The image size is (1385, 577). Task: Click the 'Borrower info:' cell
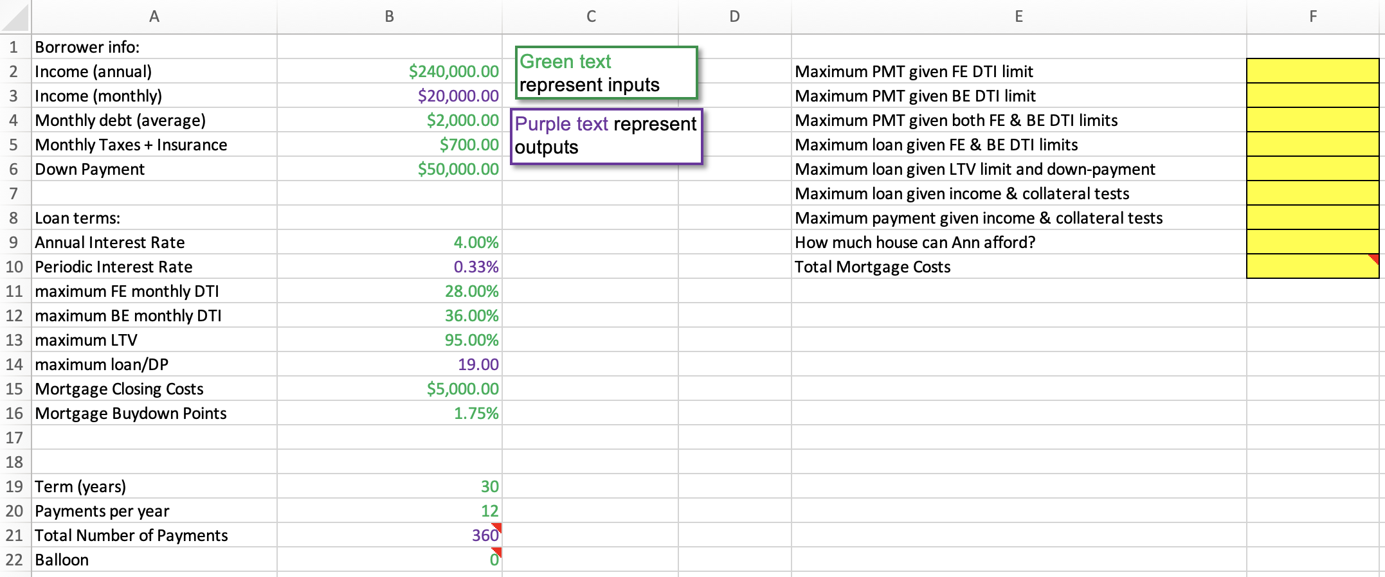[154, 47]
